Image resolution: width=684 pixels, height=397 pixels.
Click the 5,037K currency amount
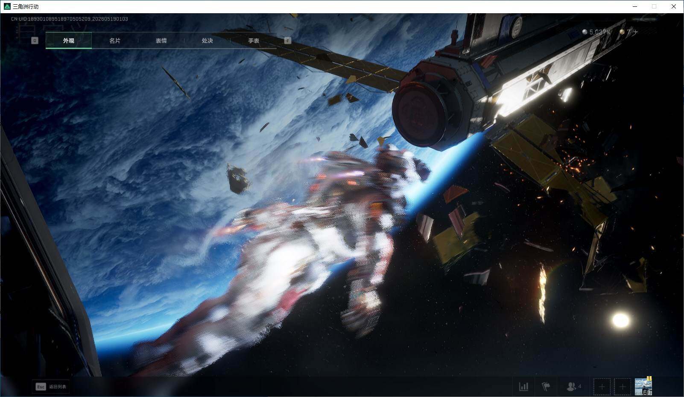click(x=600, y=32)
